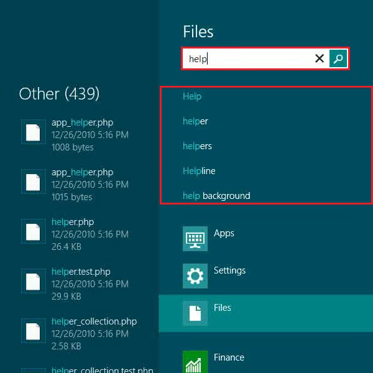This screenshot has width=373, height=373.
Task: Open the helper_collection.test.php filename
Action: (x=103, y=370)
